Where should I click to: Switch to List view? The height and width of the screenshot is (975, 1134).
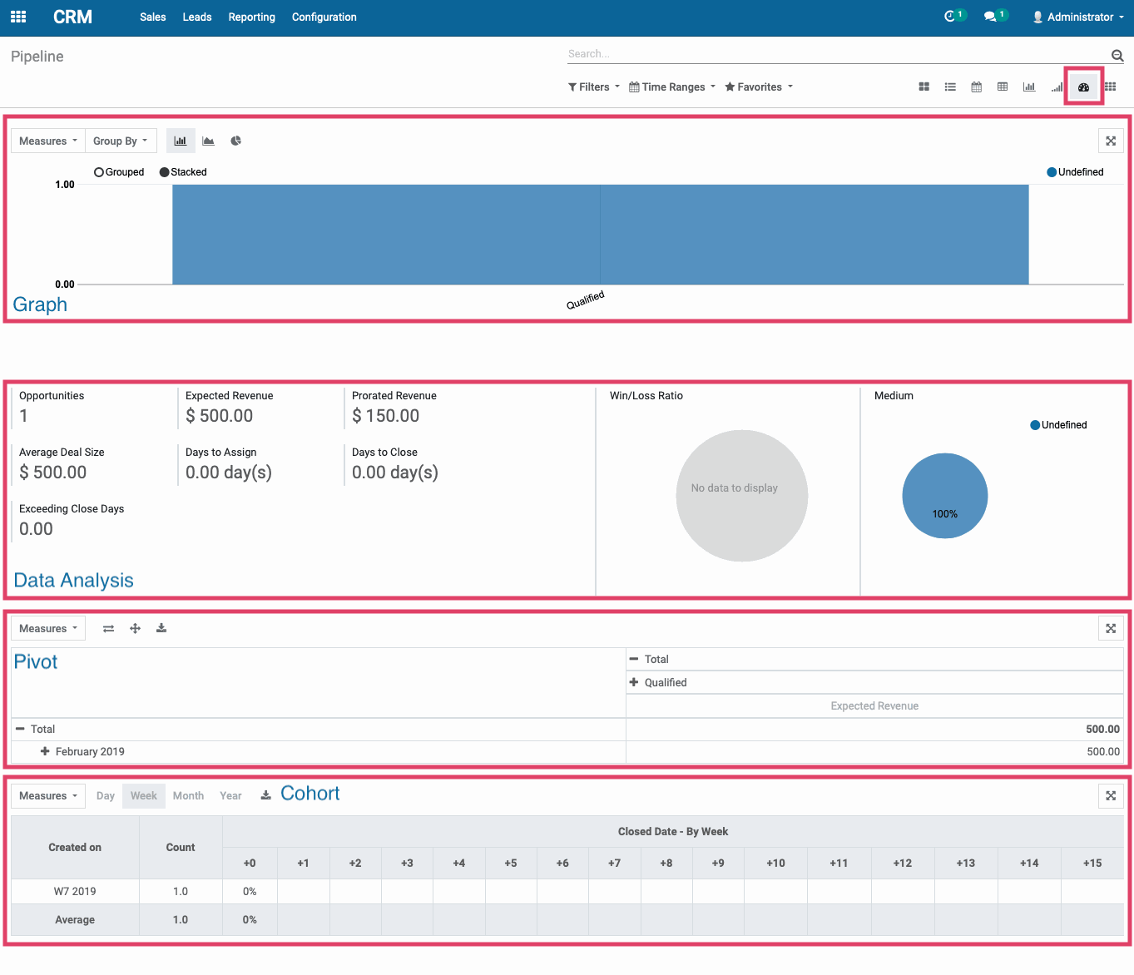pos(950,87)
